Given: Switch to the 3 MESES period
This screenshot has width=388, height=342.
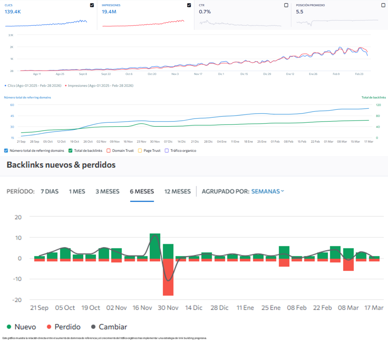Looking at the screenshot, I should (x=107, y=191).
